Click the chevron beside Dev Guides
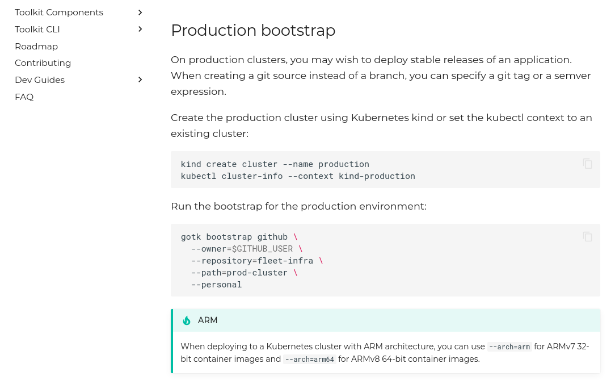Image resolution: width=615 pixels, height=380 pixels. (x=140, y=80)
